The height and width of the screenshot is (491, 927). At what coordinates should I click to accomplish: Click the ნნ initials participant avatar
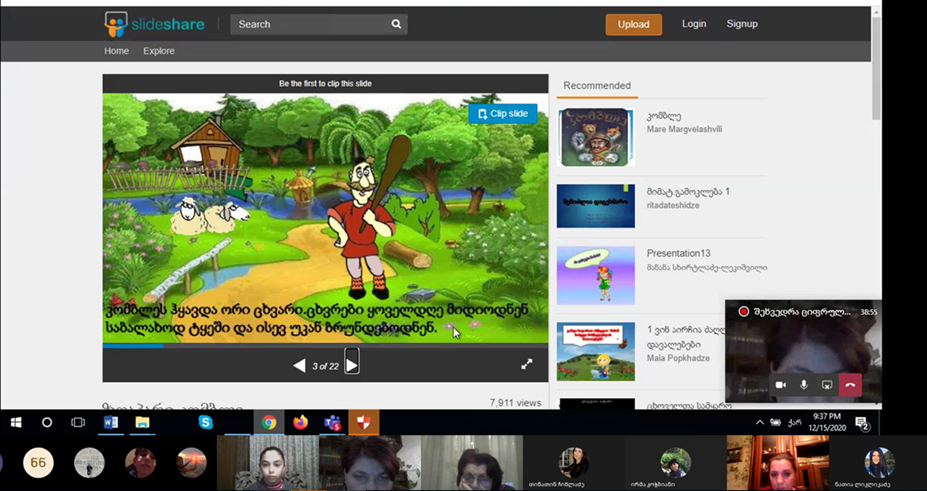39,463
